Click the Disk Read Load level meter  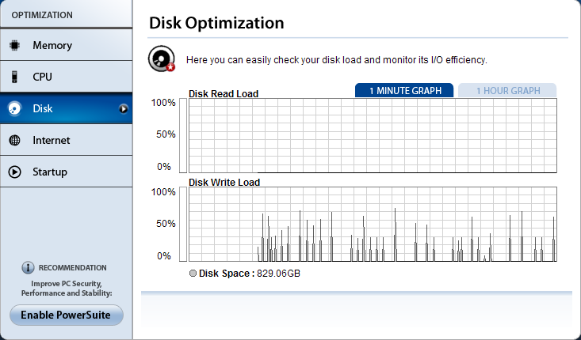click(184, 134)
